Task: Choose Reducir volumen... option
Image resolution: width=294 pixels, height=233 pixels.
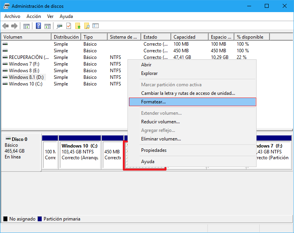Action: pyautogui.click(x=192, y=122)
